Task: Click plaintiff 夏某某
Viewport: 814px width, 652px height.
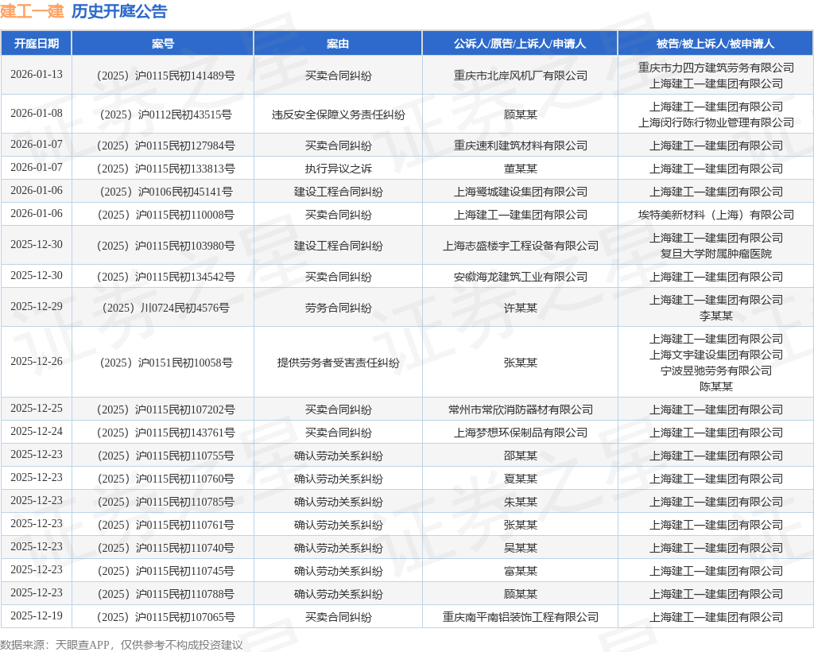Action: 520,479
